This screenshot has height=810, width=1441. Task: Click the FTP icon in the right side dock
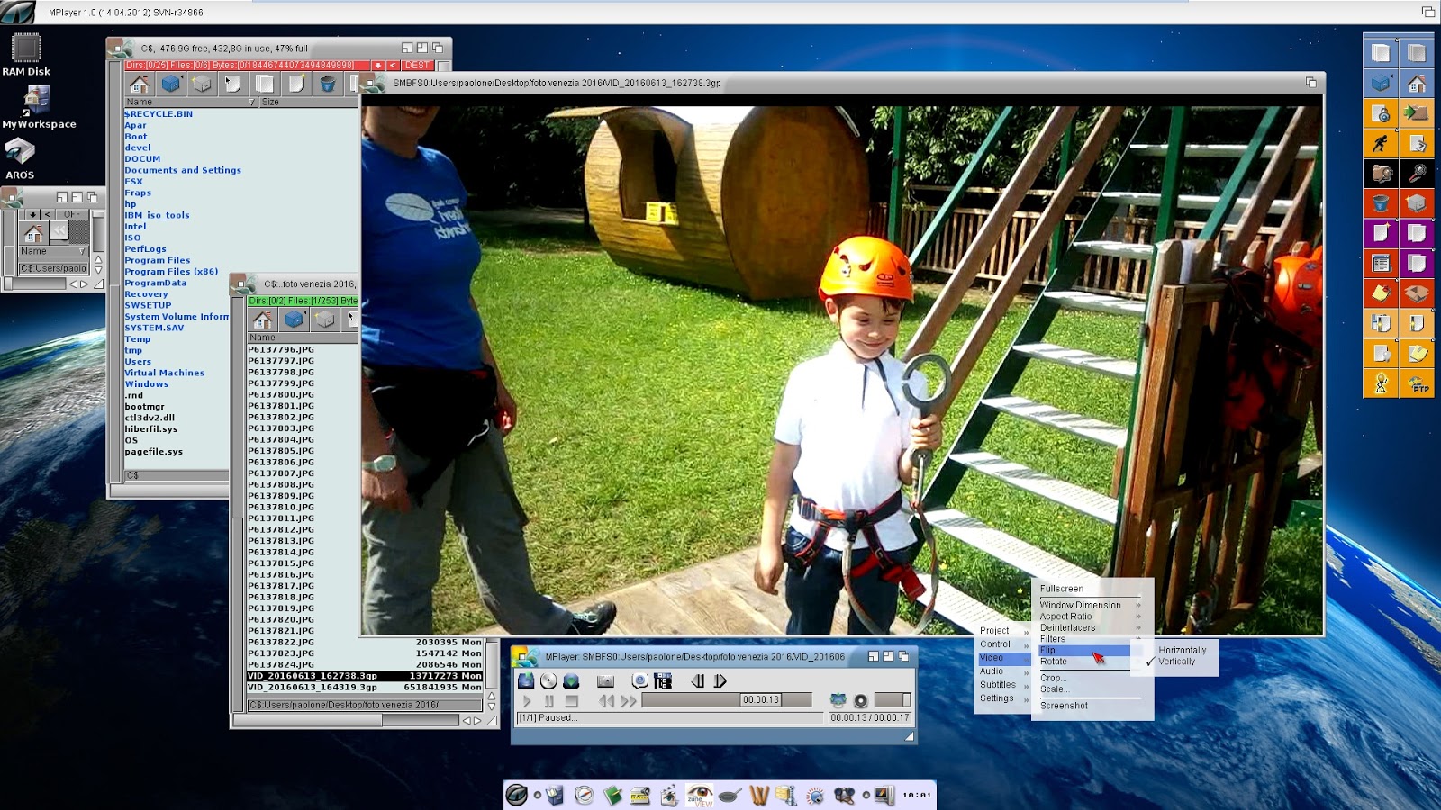click(1416, 383)
